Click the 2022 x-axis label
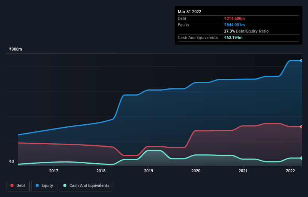The height and width of the screenshot is (197, 308). (x=290, y=171)
